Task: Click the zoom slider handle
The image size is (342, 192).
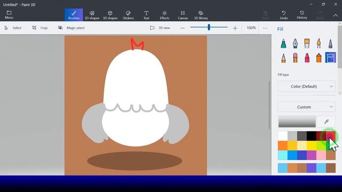Action: [x=209, y=27]
